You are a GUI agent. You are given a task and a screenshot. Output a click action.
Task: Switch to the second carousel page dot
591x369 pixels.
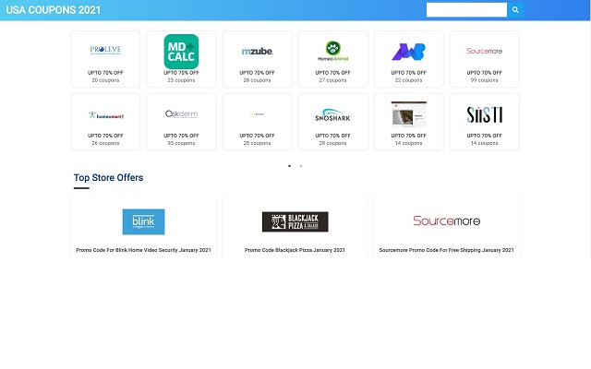pos(301,166)
